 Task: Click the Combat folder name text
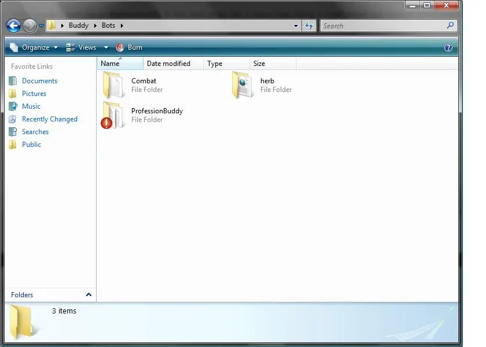pos(144,81)
